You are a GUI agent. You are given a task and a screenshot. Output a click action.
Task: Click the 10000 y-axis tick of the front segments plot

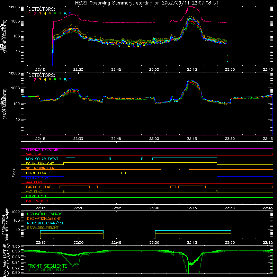(x=15, y=7)
